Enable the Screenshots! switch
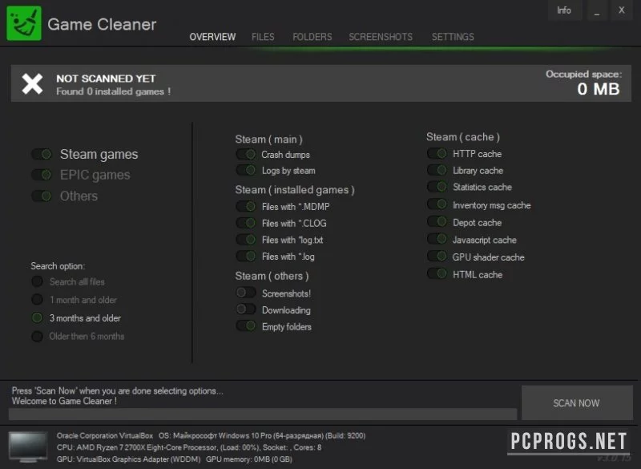The height and width of the screenshot is (469, 641). point(246,293)
